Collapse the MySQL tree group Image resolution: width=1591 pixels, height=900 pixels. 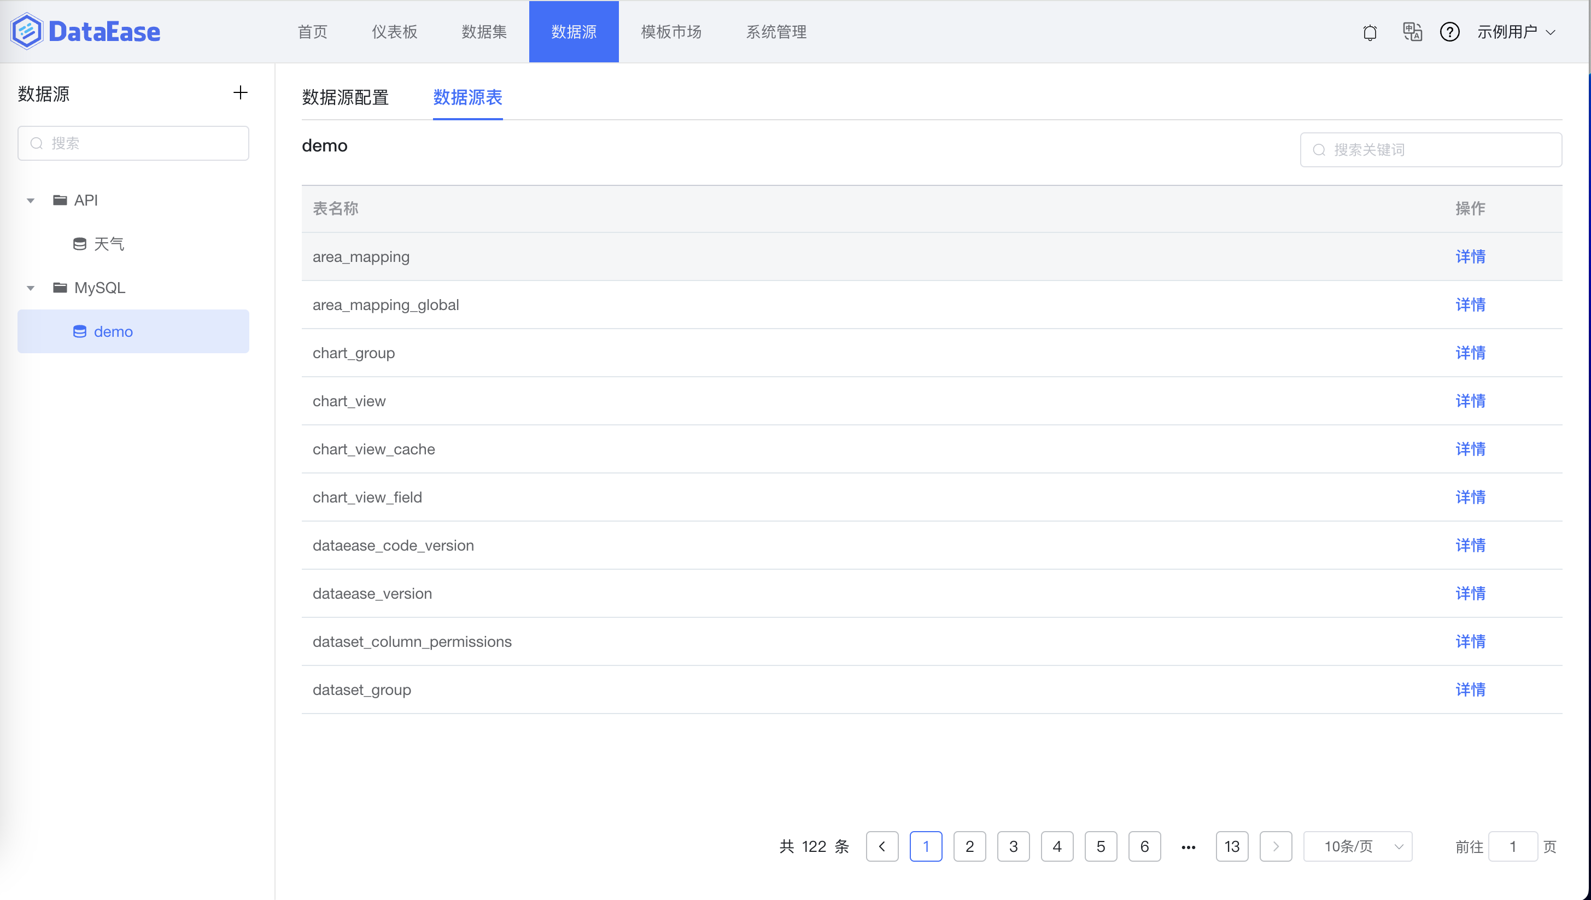point(30,288)
